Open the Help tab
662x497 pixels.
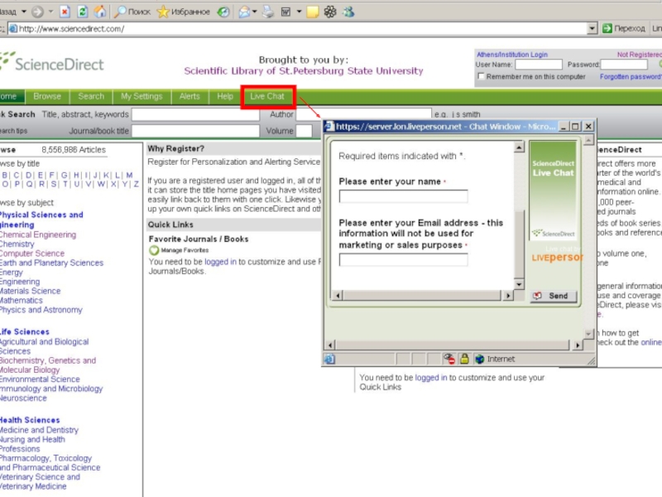(225, 96)
